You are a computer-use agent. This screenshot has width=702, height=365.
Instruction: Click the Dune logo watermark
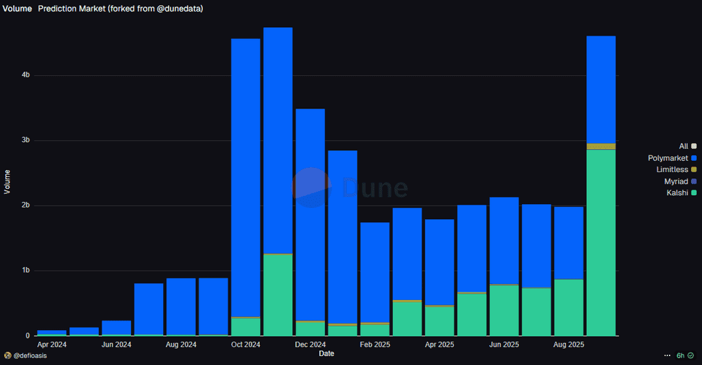point(350,188)
